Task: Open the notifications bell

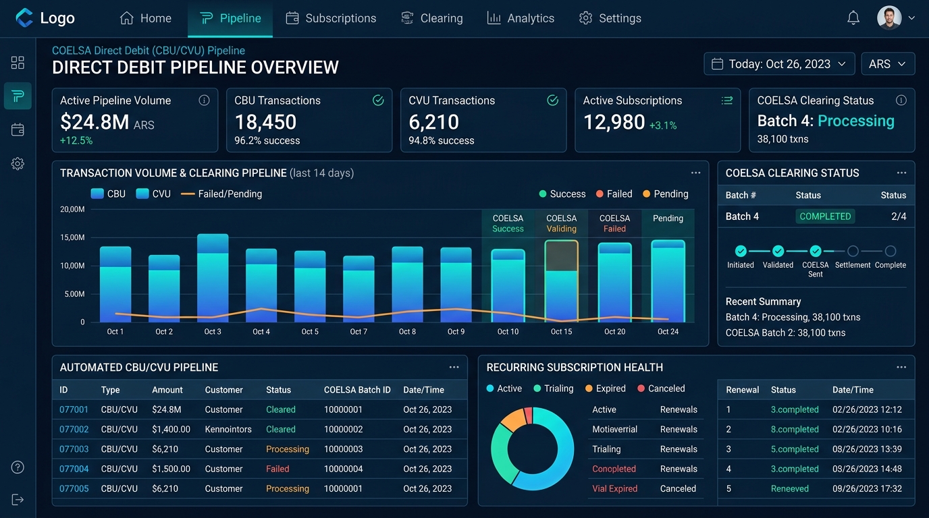Action: pos(853,18)
